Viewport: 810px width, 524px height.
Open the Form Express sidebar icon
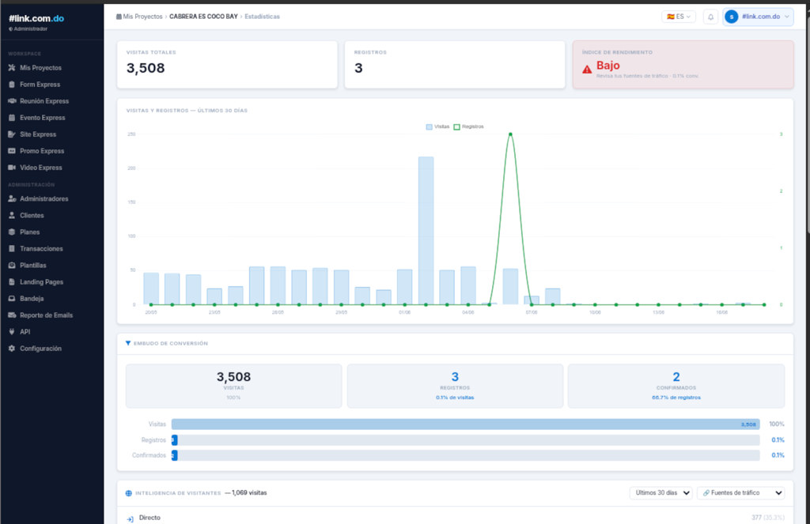point(12,84)
